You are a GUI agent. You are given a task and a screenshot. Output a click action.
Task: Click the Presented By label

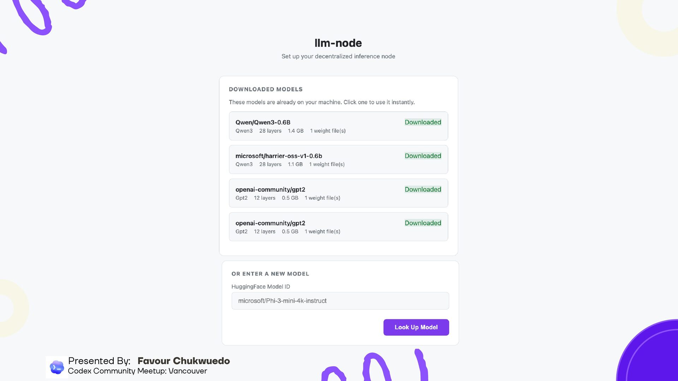click(99, 361)
